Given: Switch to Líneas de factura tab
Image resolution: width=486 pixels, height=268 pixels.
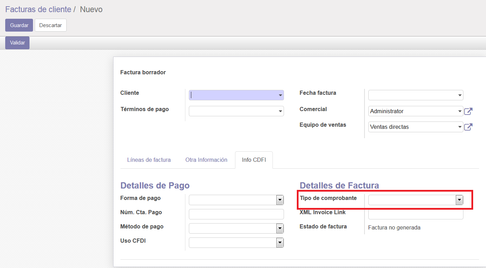Looking at the screenshot, I should coord(149,160).
